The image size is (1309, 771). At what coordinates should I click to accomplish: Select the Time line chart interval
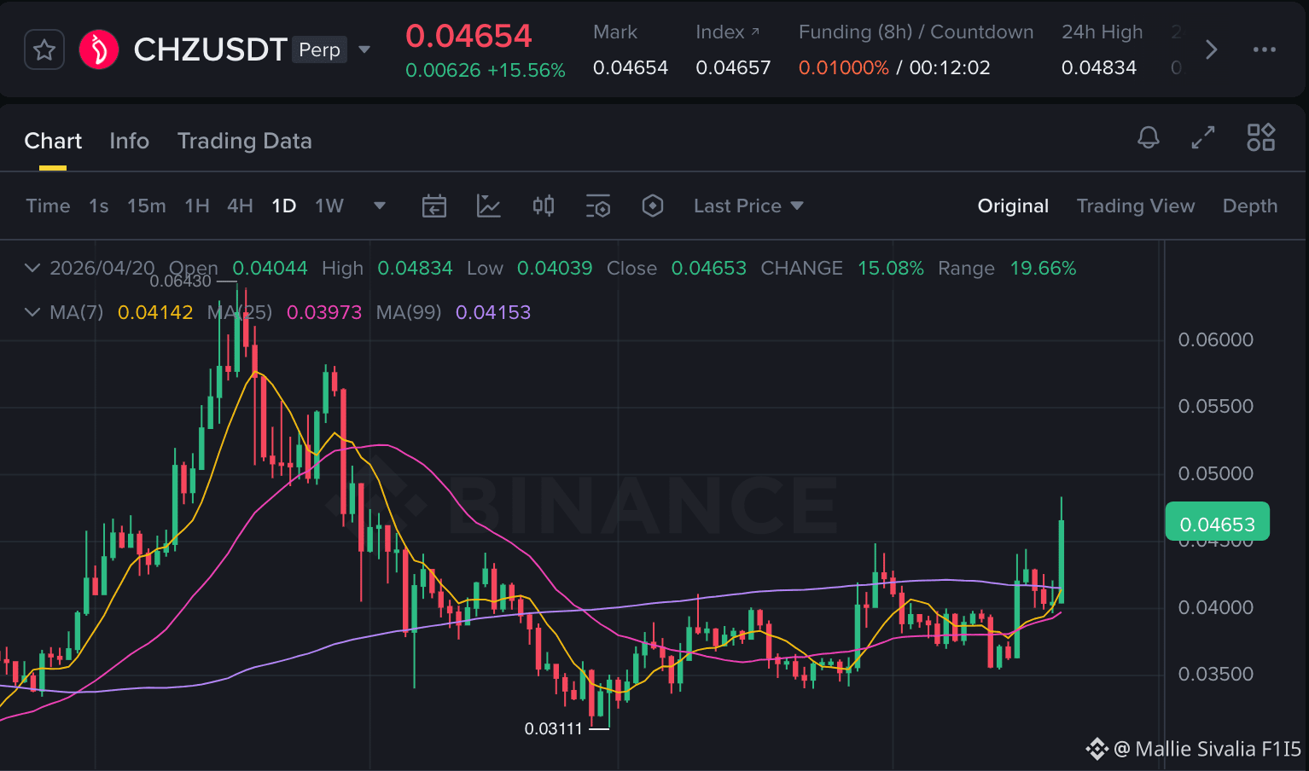(48, 206)
